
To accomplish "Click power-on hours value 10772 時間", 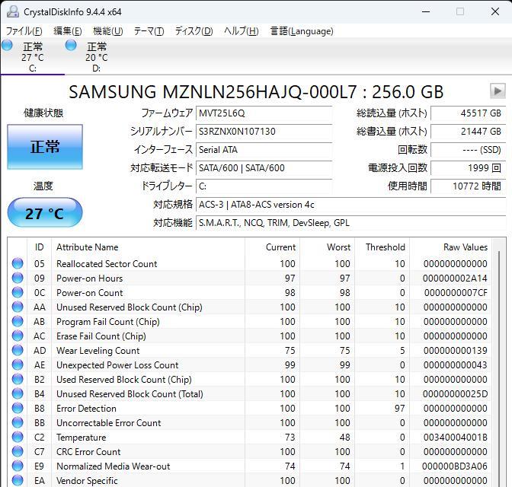I will point(468,186).
